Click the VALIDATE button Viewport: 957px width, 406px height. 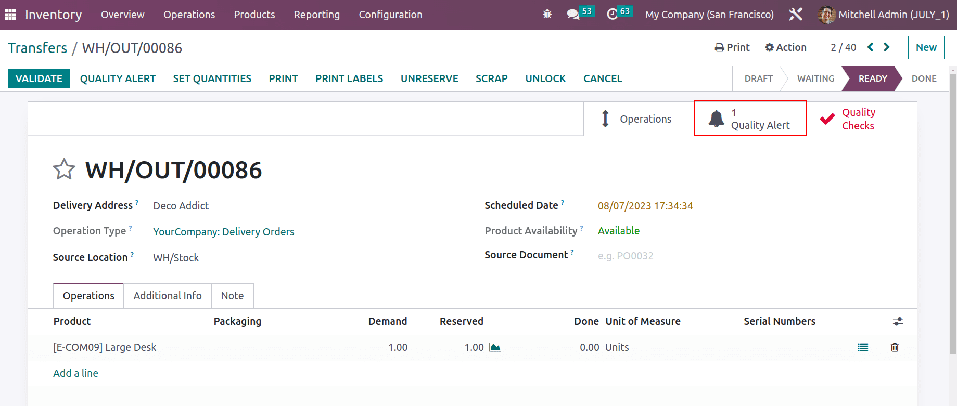pyautogui.click(x=39, y=78)
